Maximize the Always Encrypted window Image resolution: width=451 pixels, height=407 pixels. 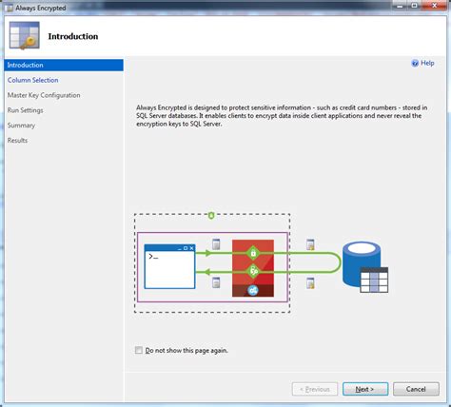[x=414, y=6]
